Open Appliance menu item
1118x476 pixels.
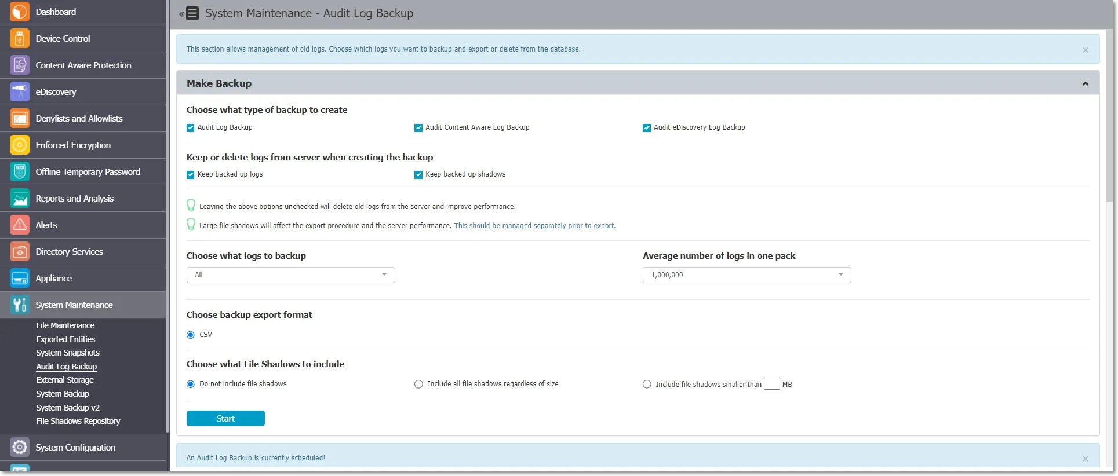54,278
